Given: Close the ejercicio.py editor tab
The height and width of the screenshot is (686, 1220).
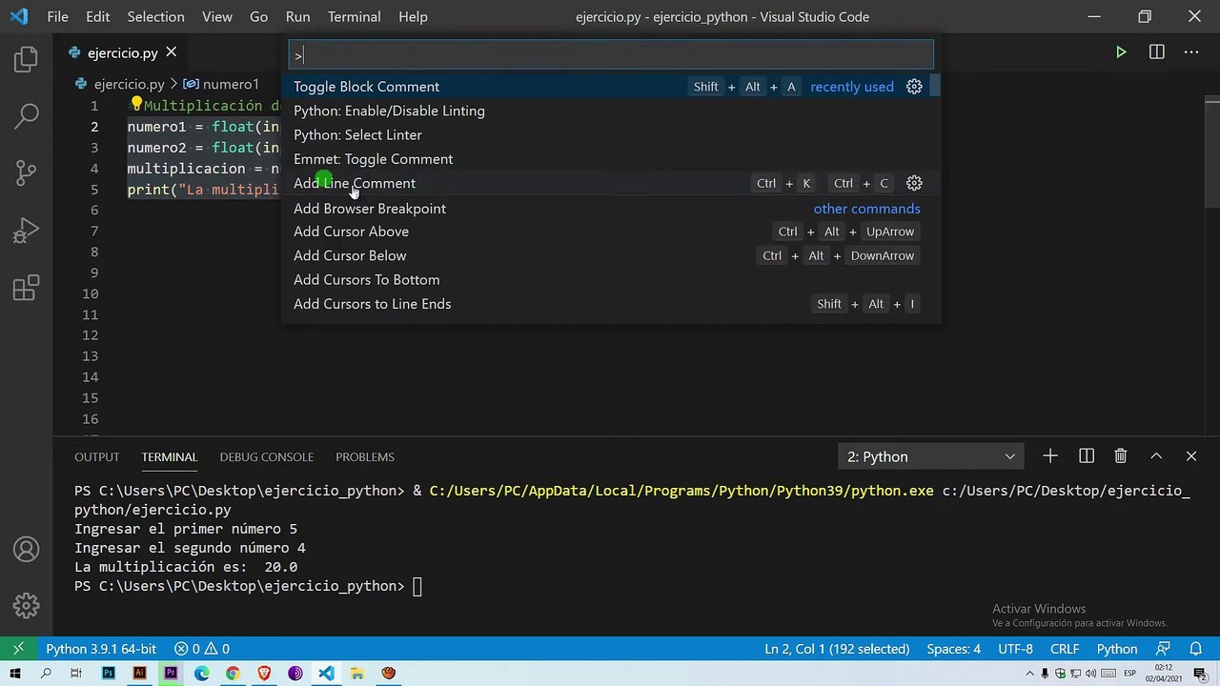Looking at the screenshot, I should click(172, 52).
